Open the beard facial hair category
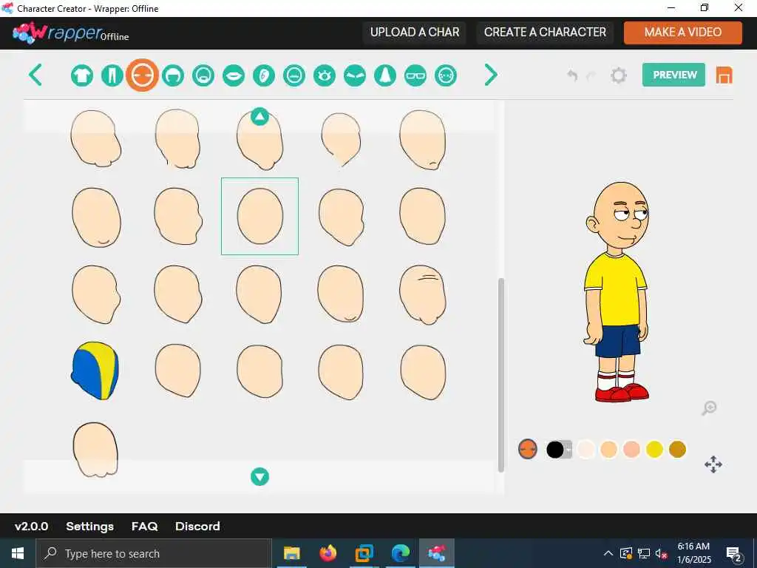 click(203, 75)
